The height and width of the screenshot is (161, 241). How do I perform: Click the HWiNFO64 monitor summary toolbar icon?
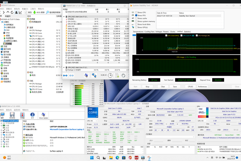pos(2,114)
